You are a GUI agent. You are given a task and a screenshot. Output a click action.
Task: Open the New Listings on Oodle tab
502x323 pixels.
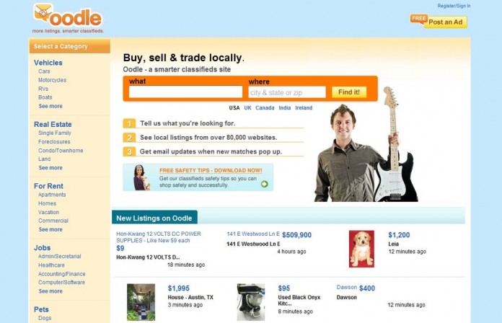coord(154,218)
